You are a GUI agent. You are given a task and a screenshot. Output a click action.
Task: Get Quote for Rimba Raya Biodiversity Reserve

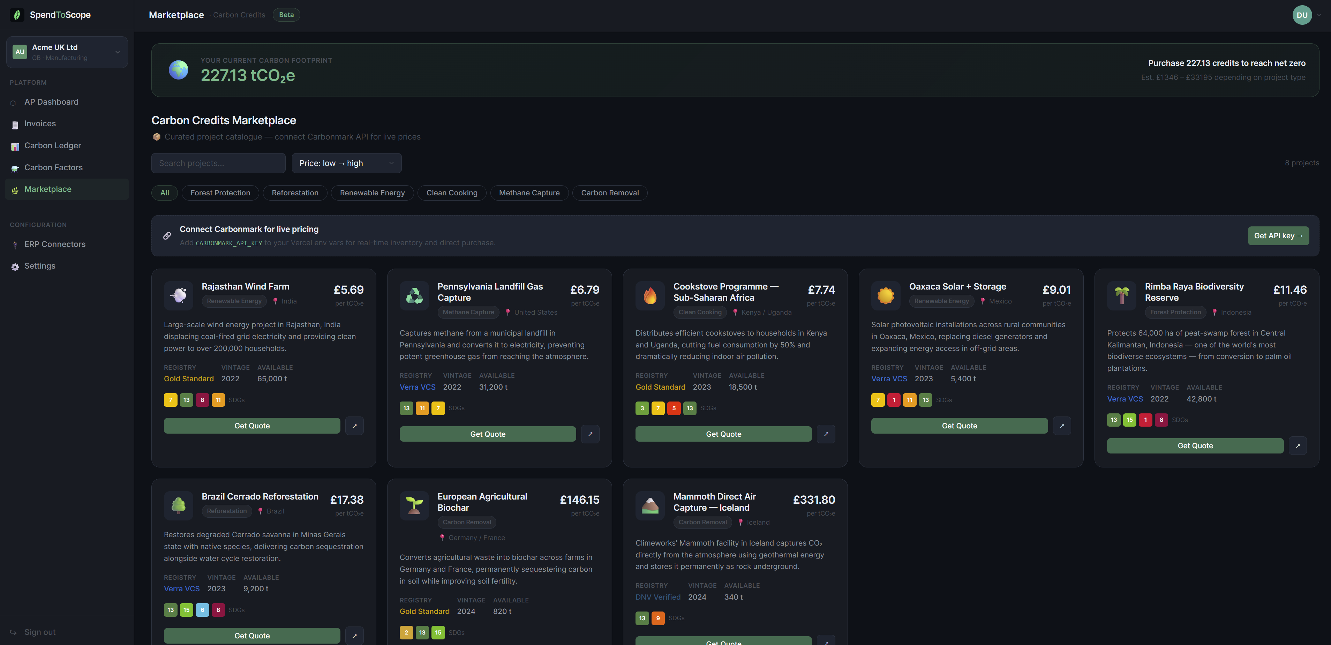coord(1195,445)
